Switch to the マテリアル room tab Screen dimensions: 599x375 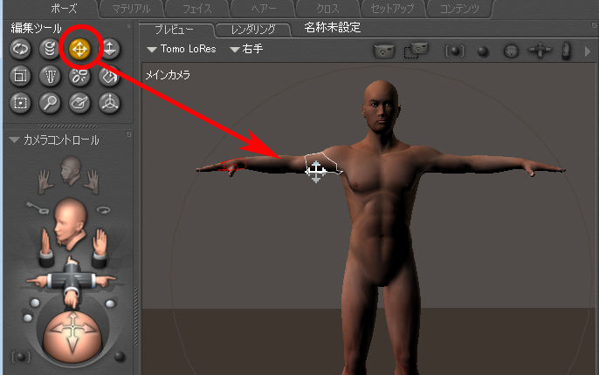point(131,9)
